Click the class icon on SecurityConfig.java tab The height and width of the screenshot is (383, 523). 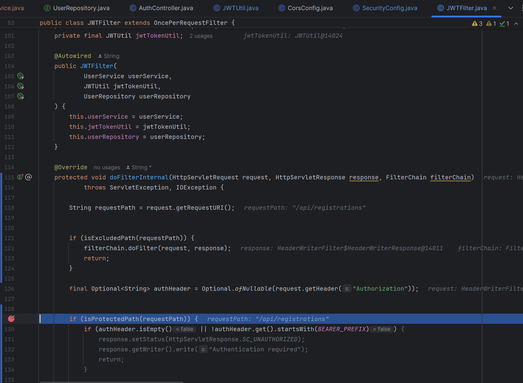tap(356, 8)
